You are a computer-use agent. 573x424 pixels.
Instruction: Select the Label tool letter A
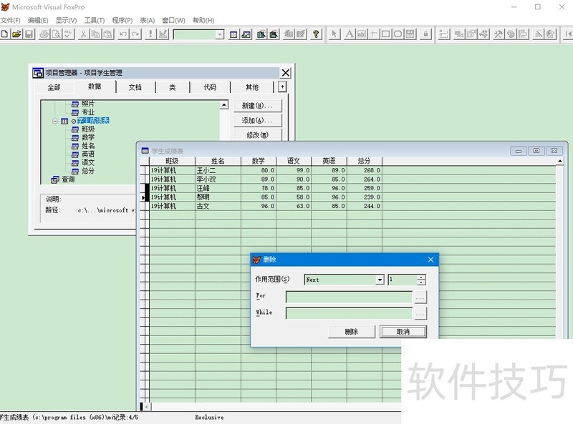350,34
